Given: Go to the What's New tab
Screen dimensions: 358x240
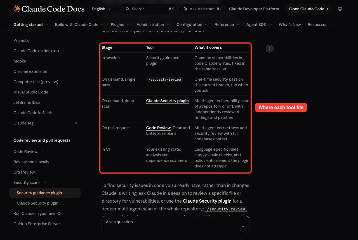Looking at the screenshot, I should [290, 25].
